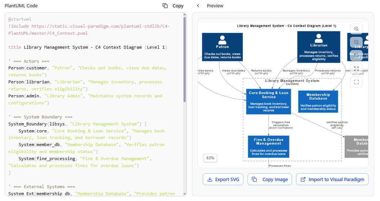The width and height of the screenshot is (380, 201).
Task: Click the code editor vertical scrollbar
Action: [x=185, y=59]
